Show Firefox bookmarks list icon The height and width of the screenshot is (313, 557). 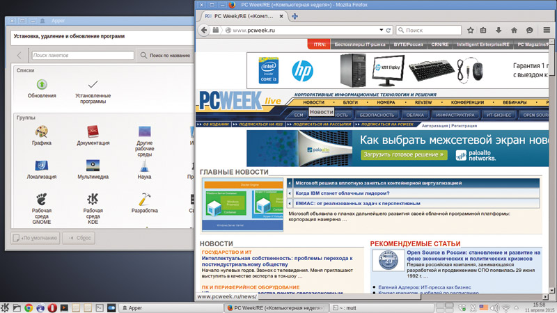click(483, 30)
